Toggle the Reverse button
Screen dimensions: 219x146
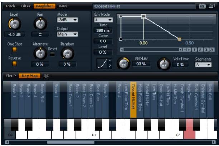[15, 64]
